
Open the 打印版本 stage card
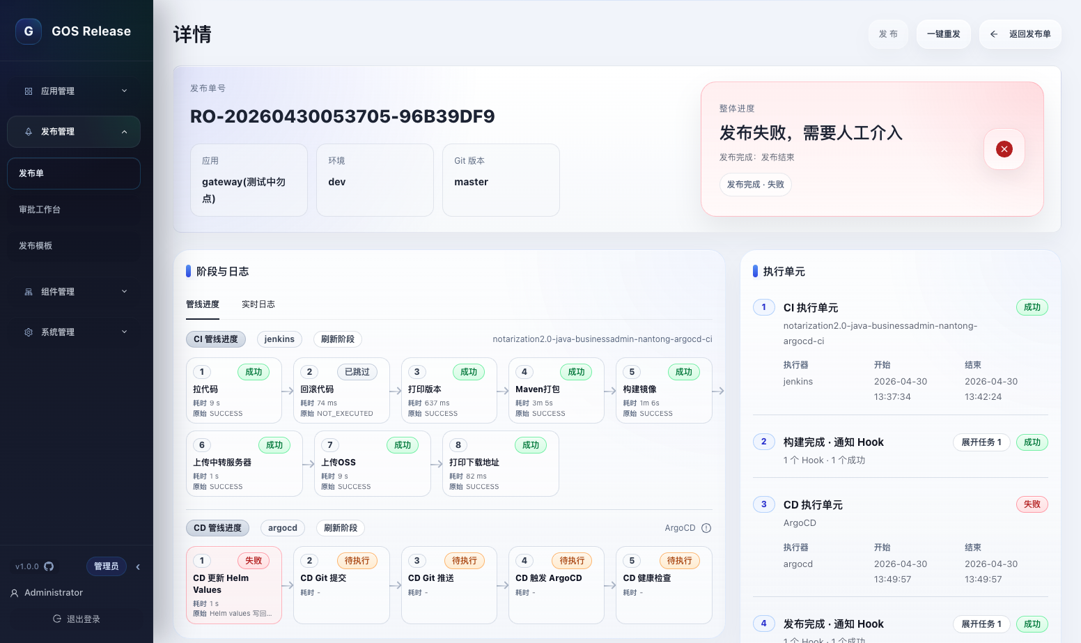coord(449,391)
